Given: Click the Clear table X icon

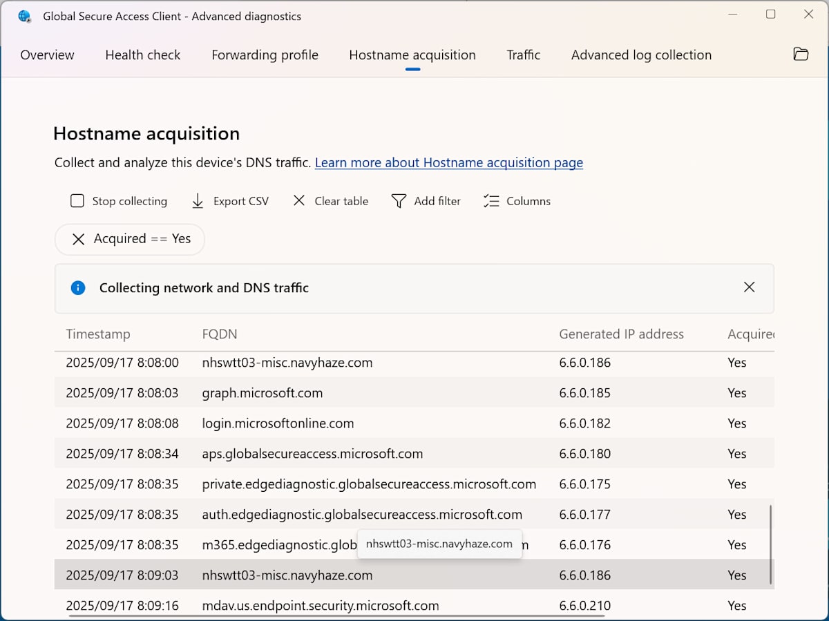Looking at the screenshot, I should point(298,201).
